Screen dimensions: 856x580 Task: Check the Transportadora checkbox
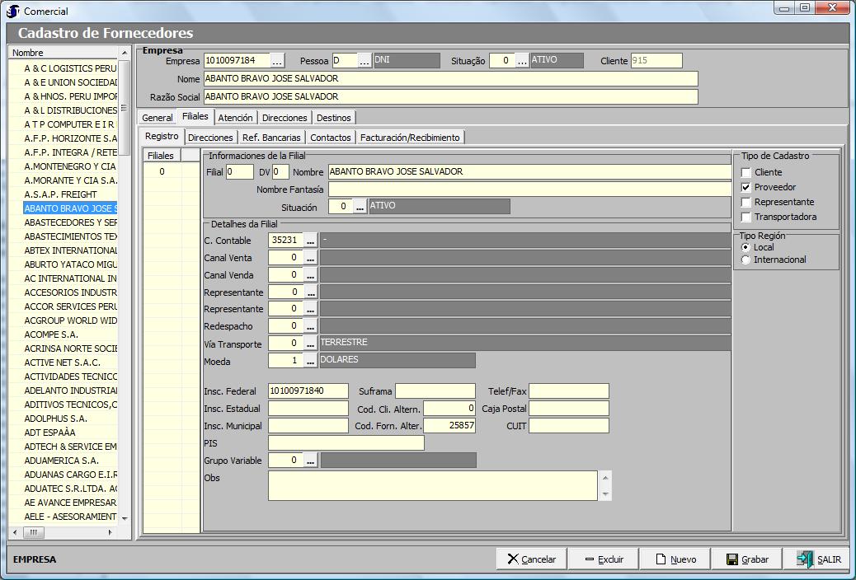point(746,217)
